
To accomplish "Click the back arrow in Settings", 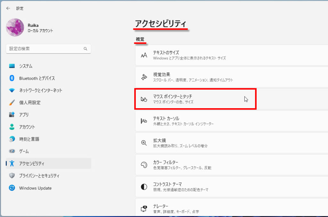I will coord(8,8).
